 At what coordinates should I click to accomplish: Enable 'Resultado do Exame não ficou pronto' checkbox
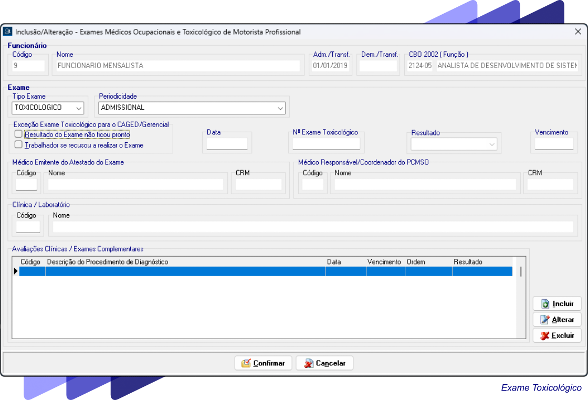click(x=19, y=135)
